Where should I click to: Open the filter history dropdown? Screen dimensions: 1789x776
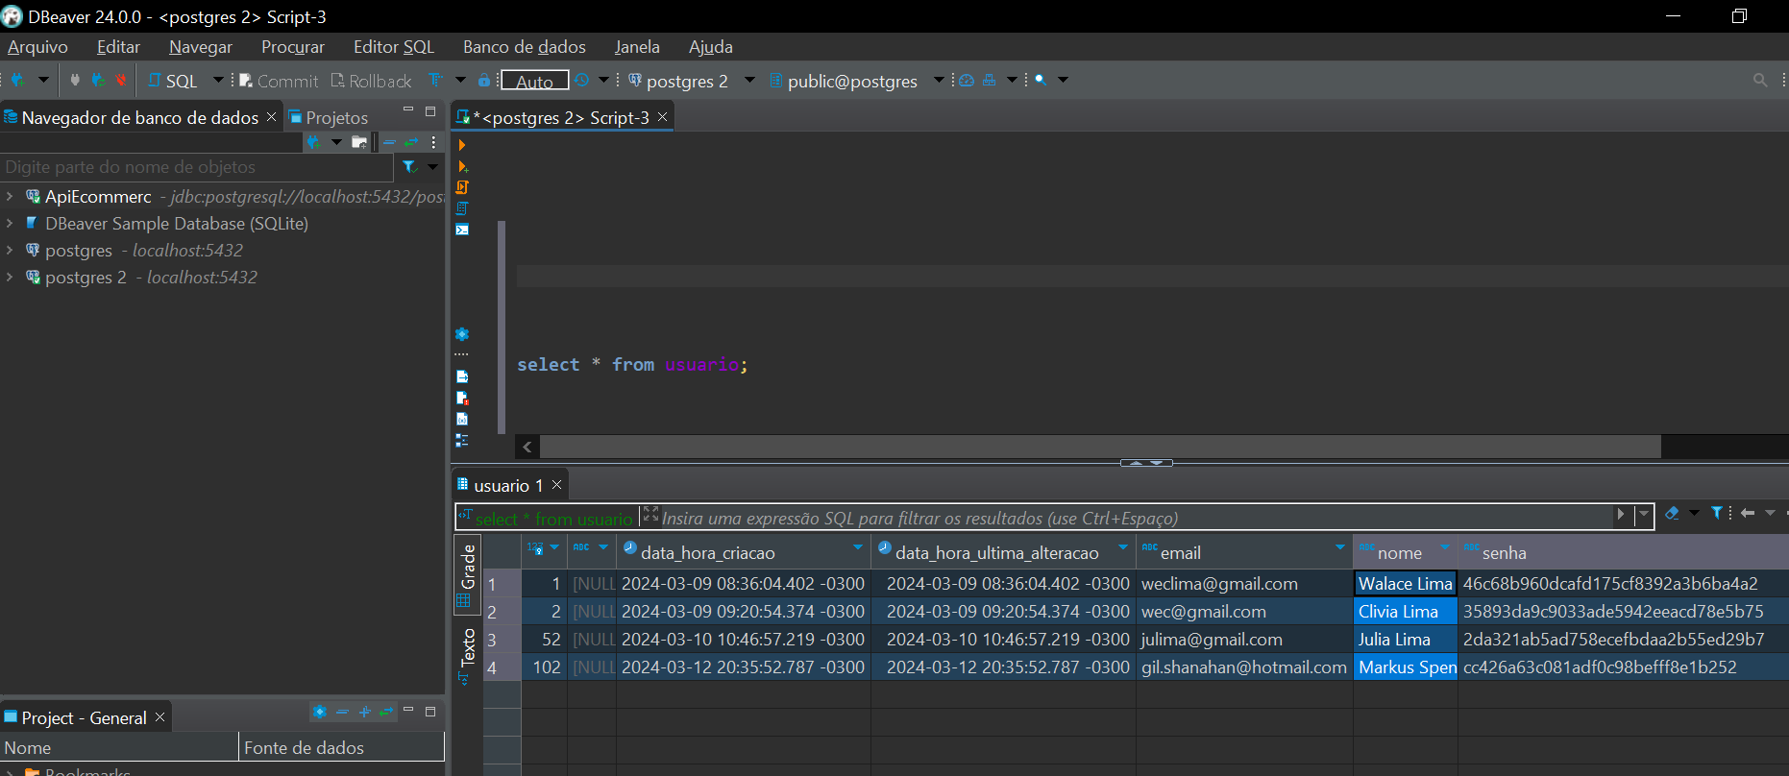(x=1644, y=515)
